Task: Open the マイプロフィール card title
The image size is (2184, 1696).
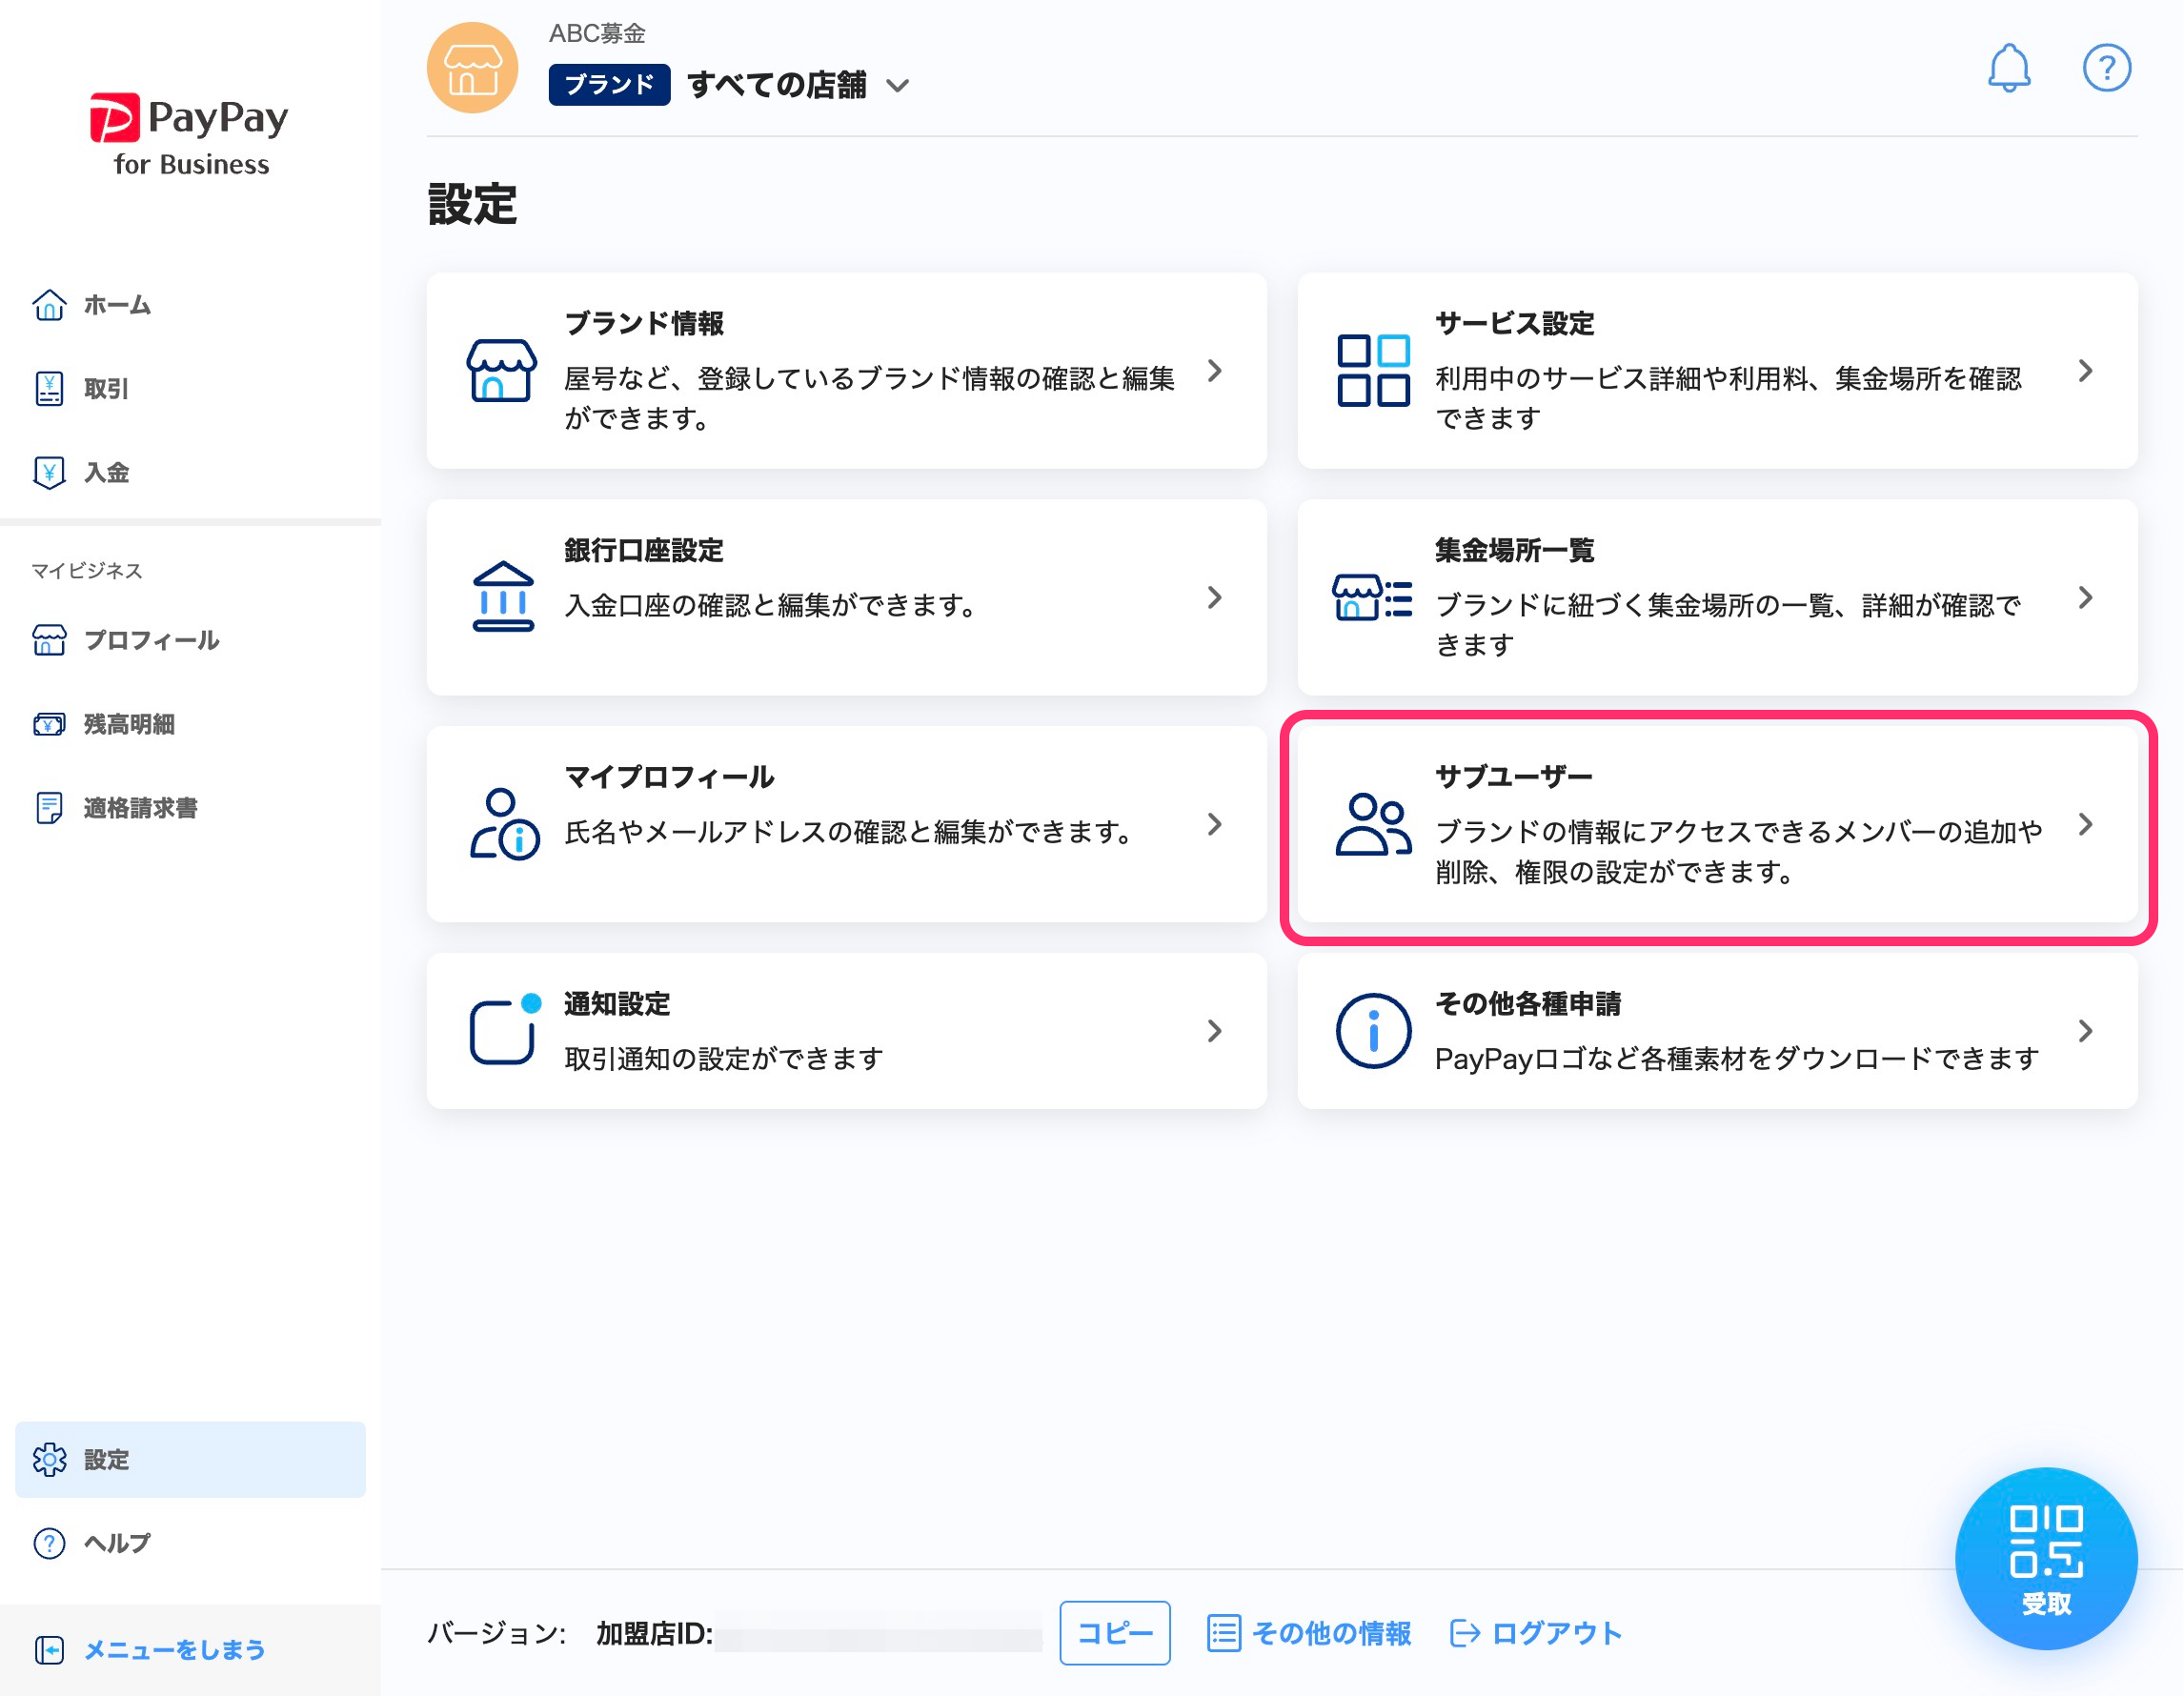Action: coord(669,777)
